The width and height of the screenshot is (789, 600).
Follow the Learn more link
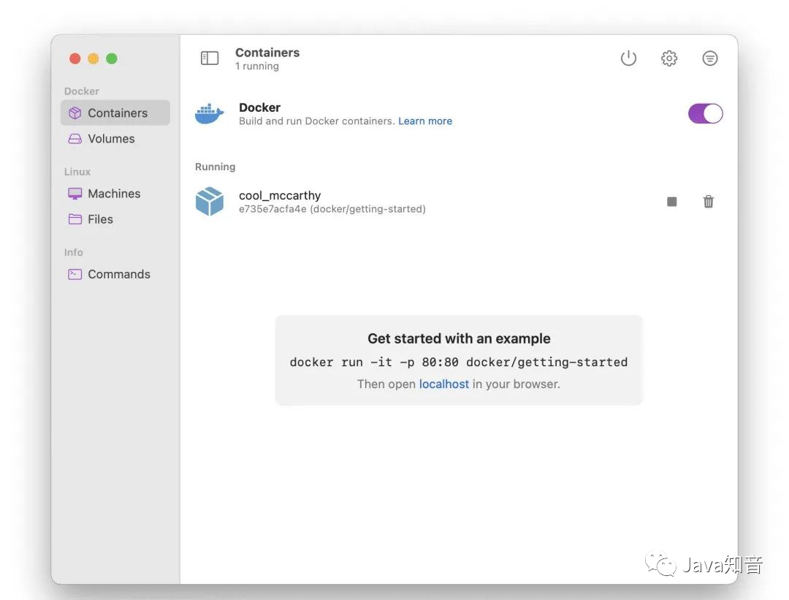tap(425, 121)
